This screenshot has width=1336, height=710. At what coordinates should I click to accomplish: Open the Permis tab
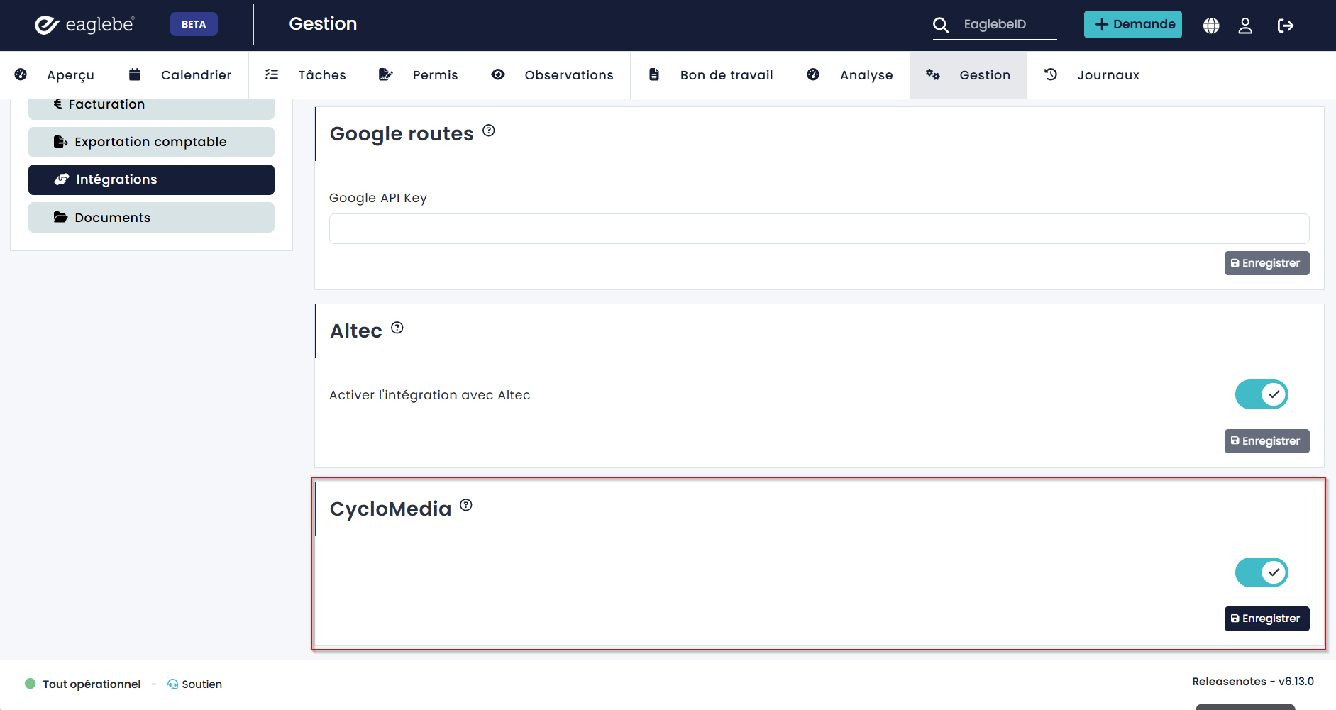[x=419, y=75]
